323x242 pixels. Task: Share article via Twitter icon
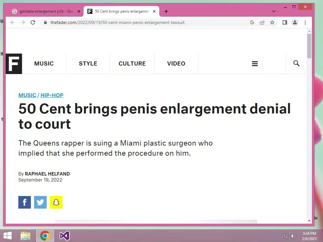point(40,202)
